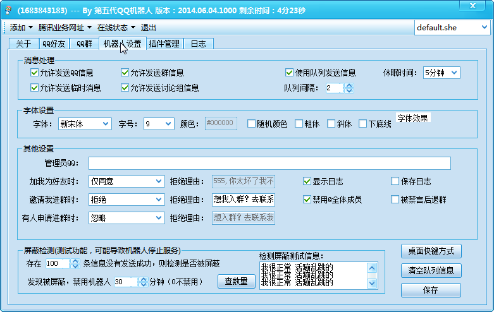Click the 查数里 button

[237, 281]
